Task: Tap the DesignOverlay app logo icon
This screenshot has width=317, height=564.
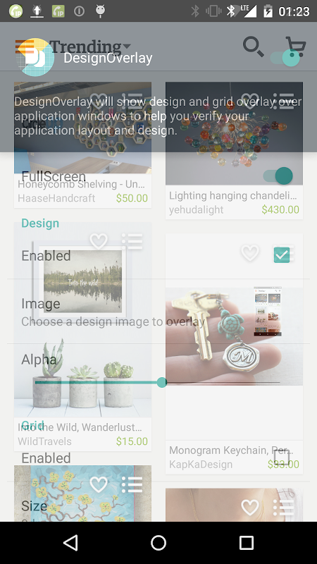Action: coord(35,57)
